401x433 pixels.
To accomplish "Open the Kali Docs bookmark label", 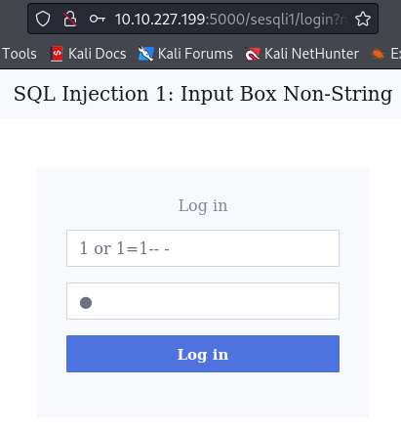I will click(97, 54).
